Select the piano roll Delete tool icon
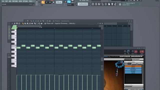This screenshot has height=90, width=160. (x=30, y=23)
